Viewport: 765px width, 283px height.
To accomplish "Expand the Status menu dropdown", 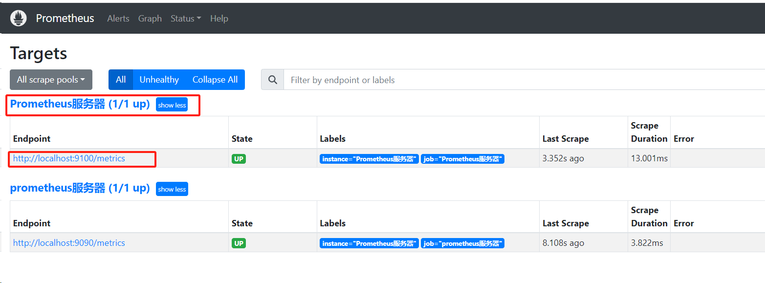I will [x=186, y=19].
